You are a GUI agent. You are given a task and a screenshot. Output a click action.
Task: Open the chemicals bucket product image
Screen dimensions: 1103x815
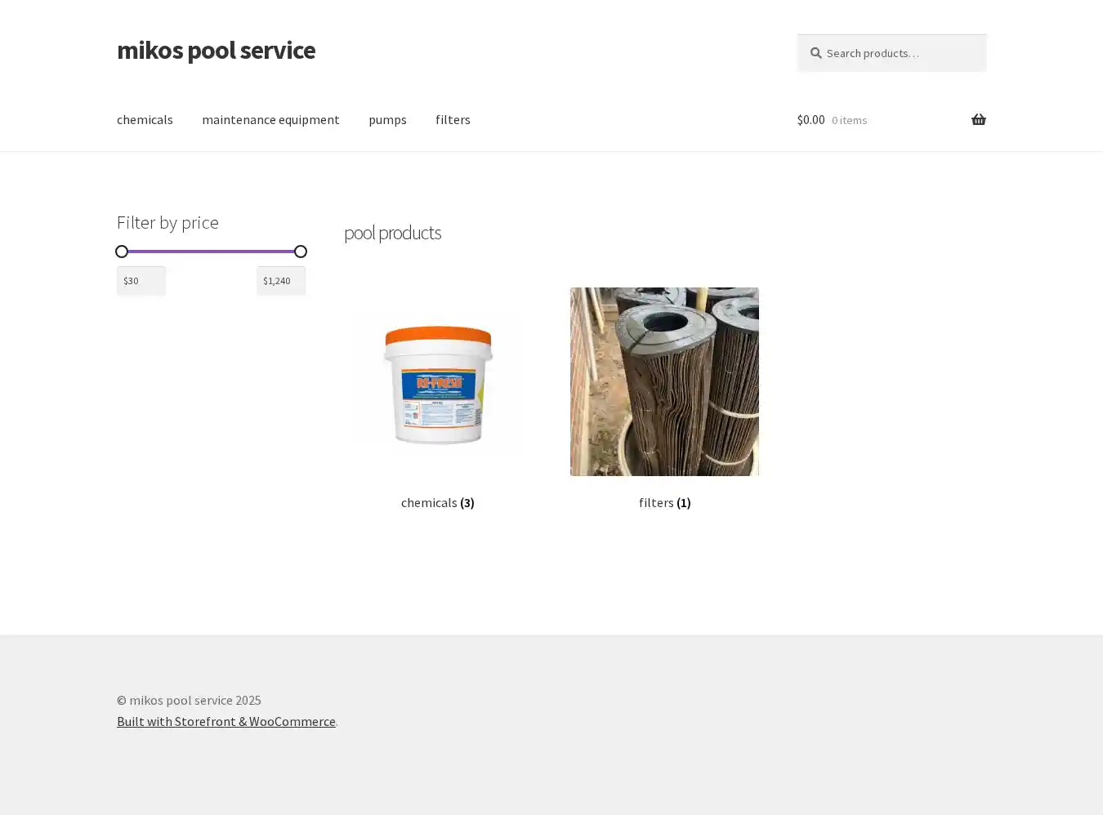438,382
